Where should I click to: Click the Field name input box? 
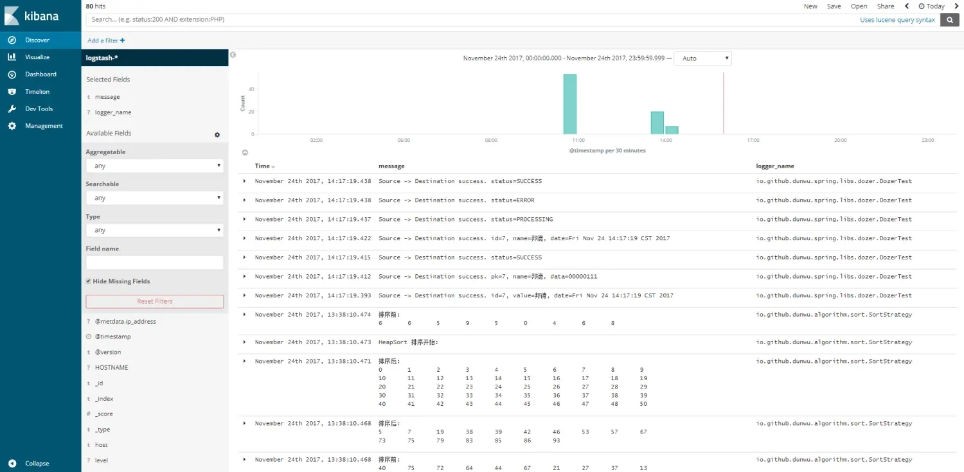pos(154,263)
